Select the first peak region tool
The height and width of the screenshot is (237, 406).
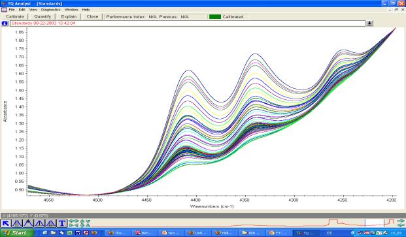pyautogui.click(x=17, y=223)
